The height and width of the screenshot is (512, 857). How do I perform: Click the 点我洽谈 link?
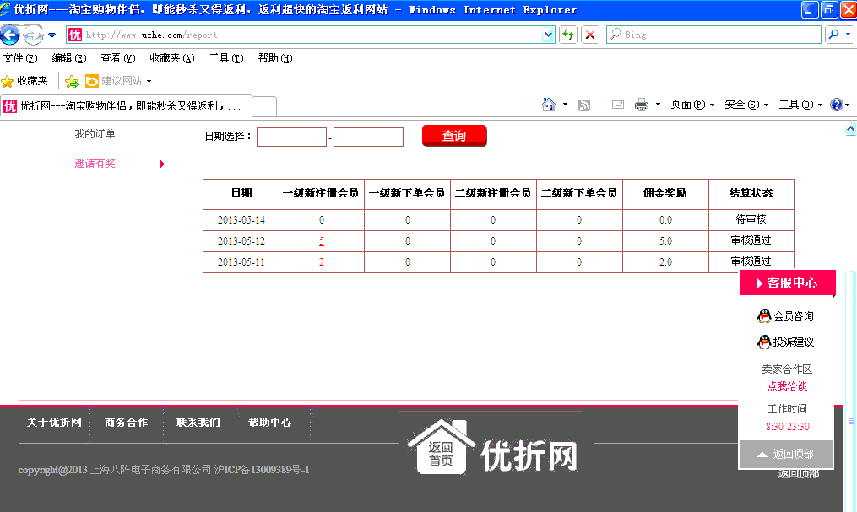(787, 386)
